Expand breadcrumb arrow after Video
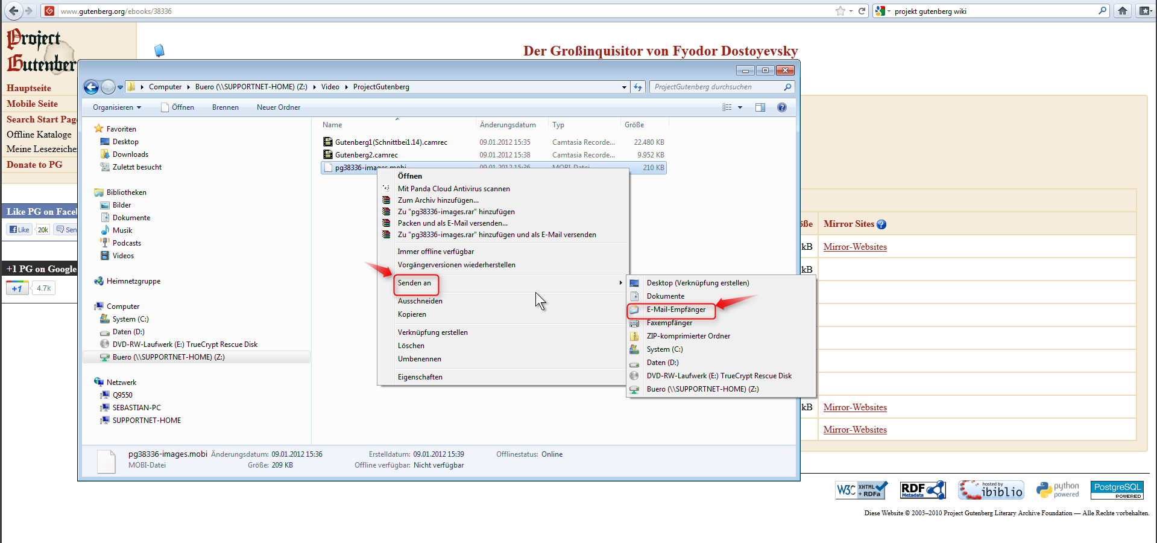This screenshot has width=1157, height=543. (x=346, y=87)
